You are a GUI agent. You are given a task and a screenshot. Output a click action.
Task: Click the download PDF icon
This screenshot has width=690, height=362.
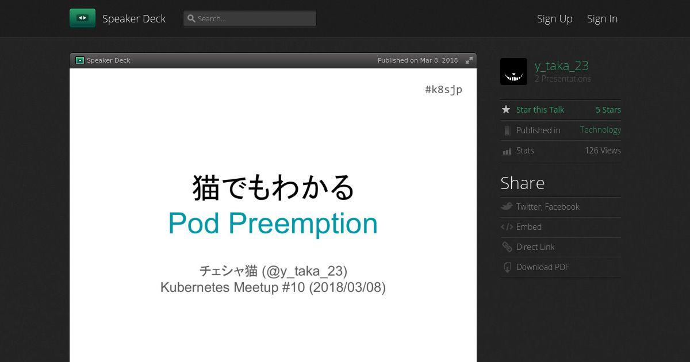507,267
